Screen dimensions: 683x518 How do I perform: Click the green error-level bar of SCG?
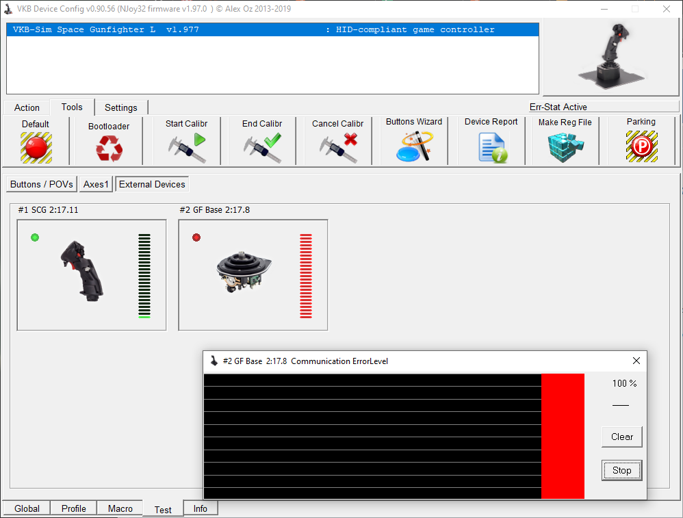[144, 276]
